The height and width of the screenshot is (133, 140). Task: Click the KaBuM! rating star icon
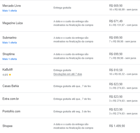[10, 75]
